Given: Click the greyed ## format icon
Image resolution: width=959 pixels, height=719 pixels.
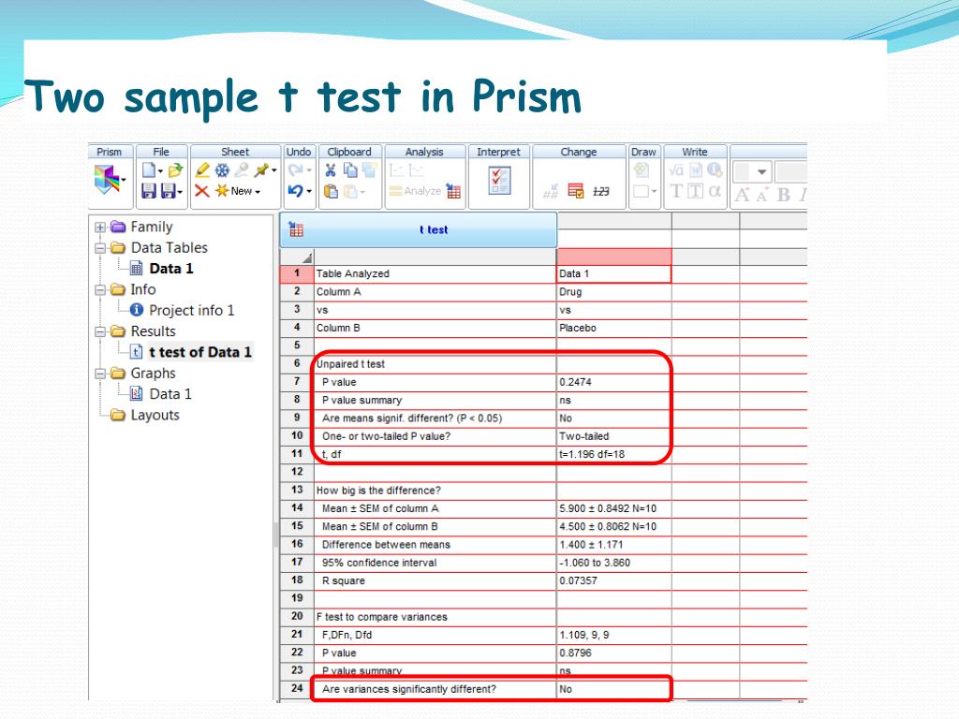Looking at the screenshot, I should [551, 191].
